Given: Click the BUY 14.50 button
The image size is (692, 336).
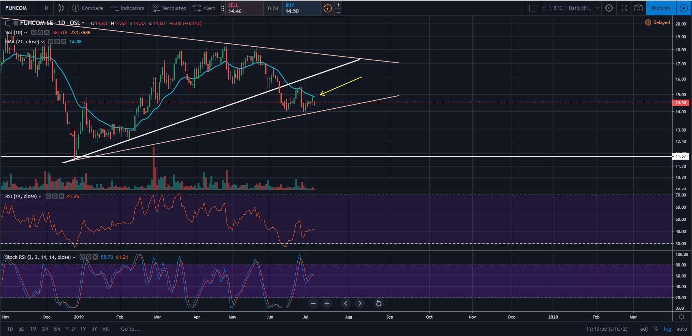Looking at the screenshot, I should tap(301, 8).
